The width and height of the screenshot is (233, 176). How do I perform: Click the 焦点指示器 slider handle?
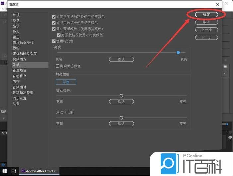click(x=121, y=118)
